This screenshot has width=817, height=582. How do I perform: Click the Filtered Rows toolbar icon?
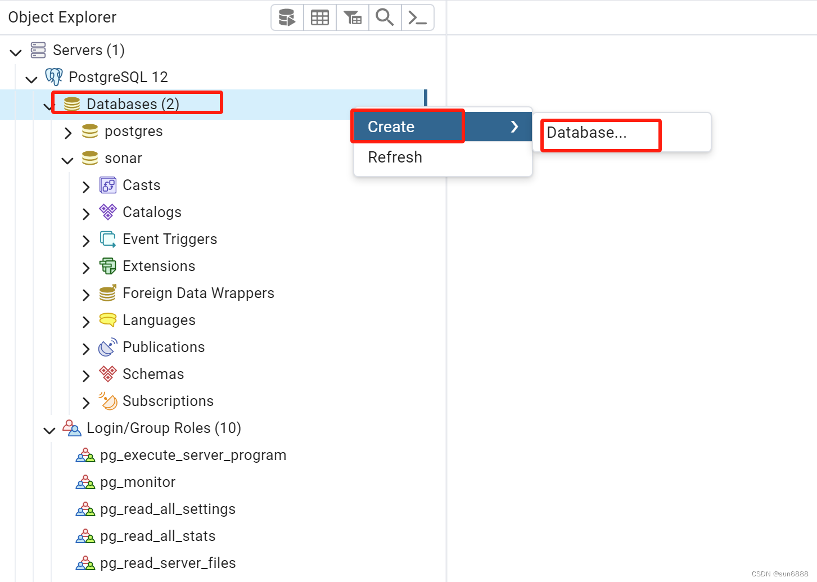click(x=353, y=17)
